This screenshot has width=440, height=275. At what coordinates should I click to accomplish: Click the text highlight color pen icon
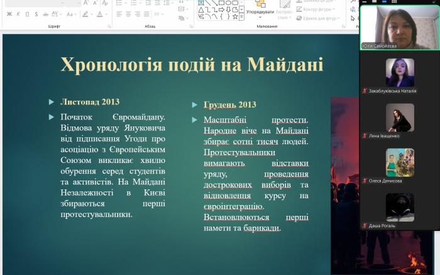[x=85, y=14]
